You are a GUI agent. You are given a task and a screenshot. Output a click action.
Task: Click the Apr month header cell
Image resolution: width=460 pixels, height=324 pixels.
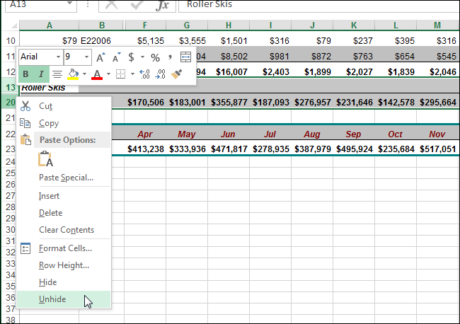pos(145,134)
